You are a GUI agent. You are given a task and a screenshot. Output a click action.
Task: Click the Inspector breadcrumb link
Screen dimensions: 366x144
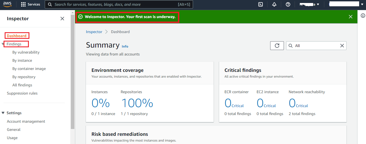94,32
